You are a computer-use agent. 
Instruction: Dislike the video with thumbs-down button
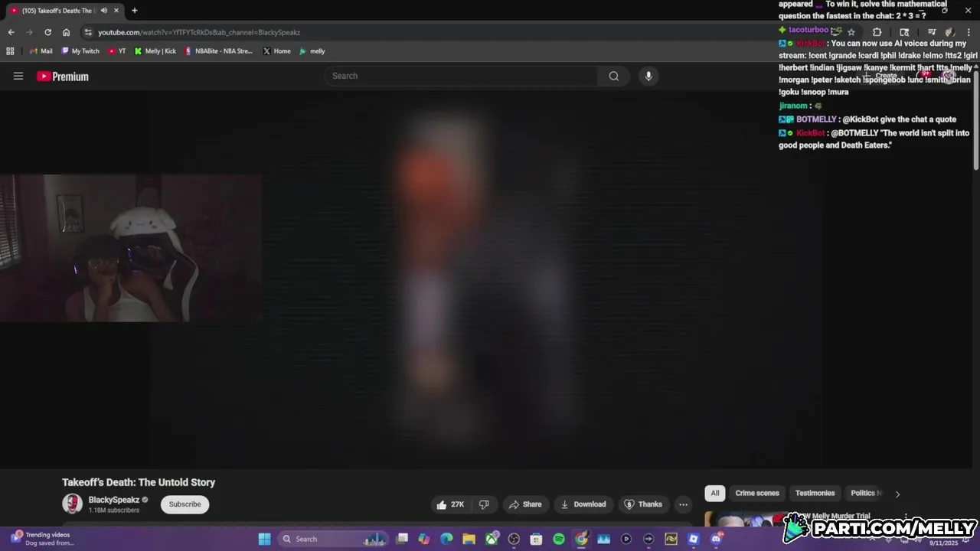484,504
